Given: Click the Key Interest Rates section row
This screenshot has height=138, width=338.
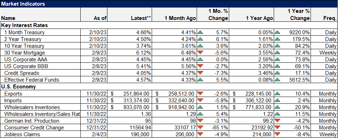Looking at the screenshot, I should coord(169,25).
